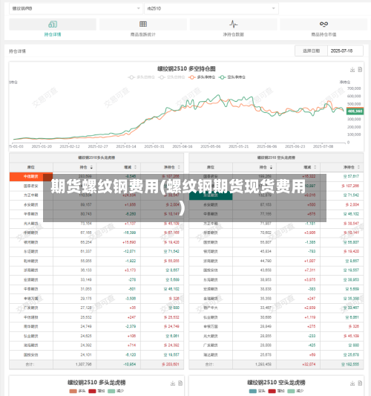371x396 pixels.
Task: Open data view icon of 多空持仓图 chart
Action: 360,69
